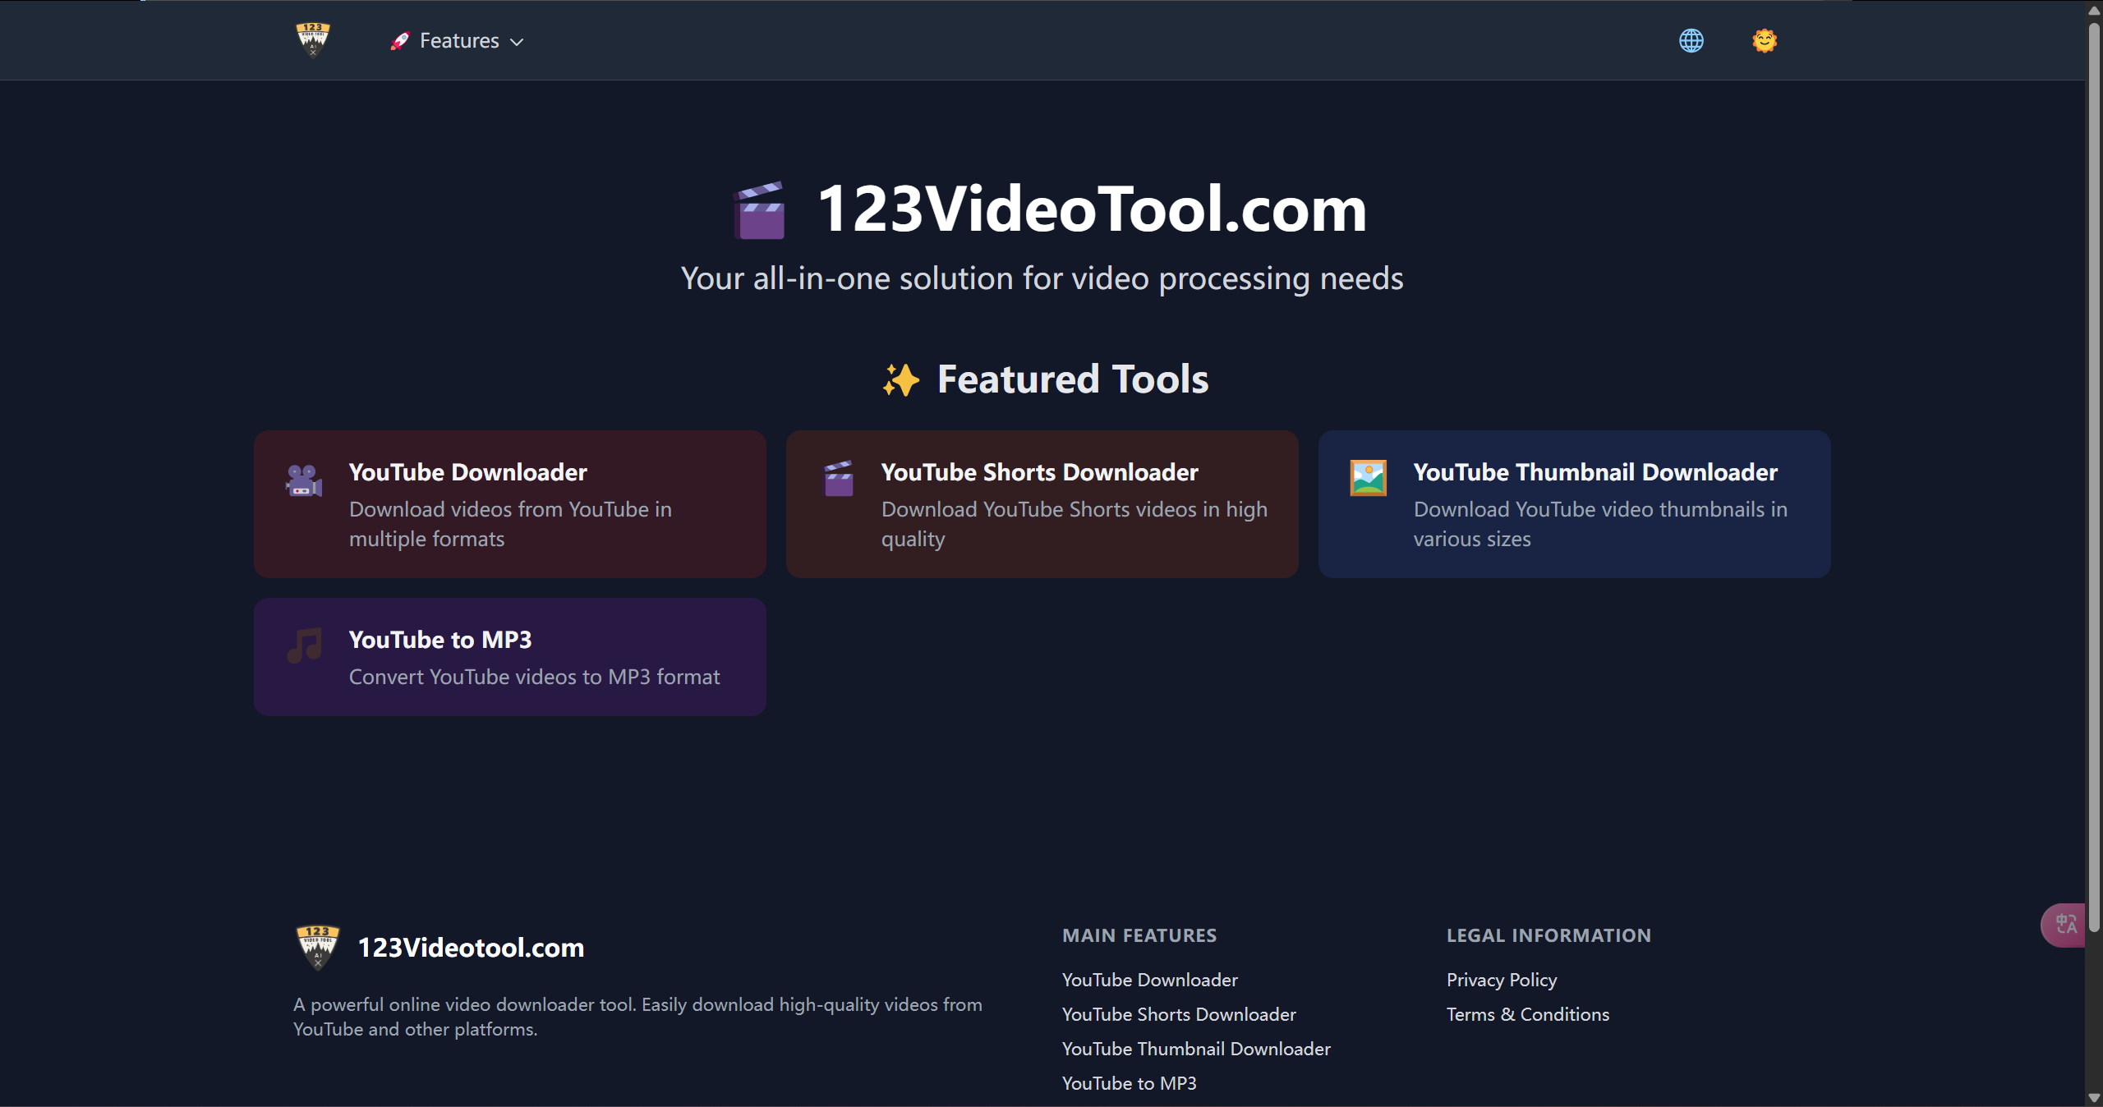Open the Privacy Policy link
Image resolution: width=2103 pixels, height=1107 pixels.
coord(1501,979)
